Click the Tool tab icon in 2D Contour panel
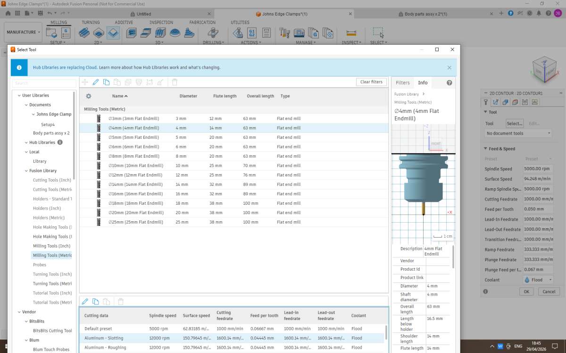The image size is (566, 353). [x=486, y=102]
